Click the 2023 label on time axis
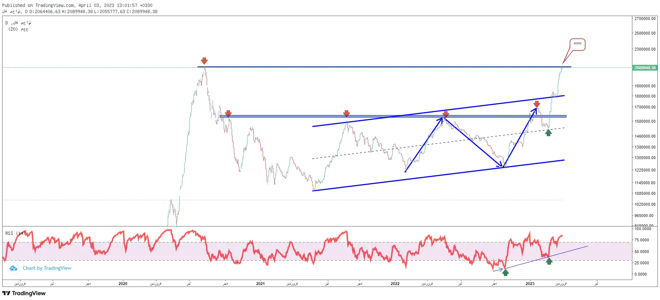 coord(530,284)
